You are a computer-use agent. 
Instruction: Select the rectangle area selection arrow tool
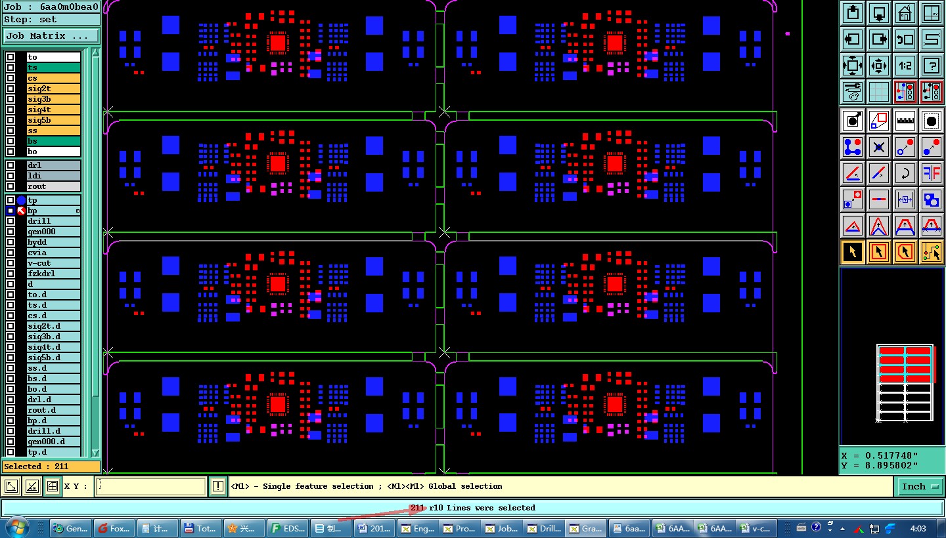point(879,252)
